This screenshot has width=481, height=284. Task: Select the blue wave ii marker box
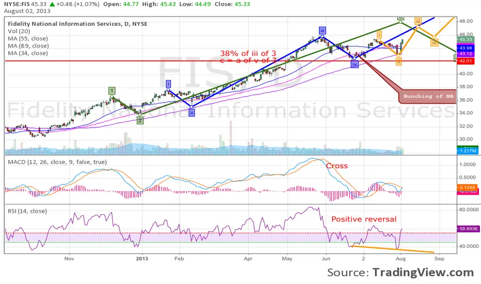[191, 113]
